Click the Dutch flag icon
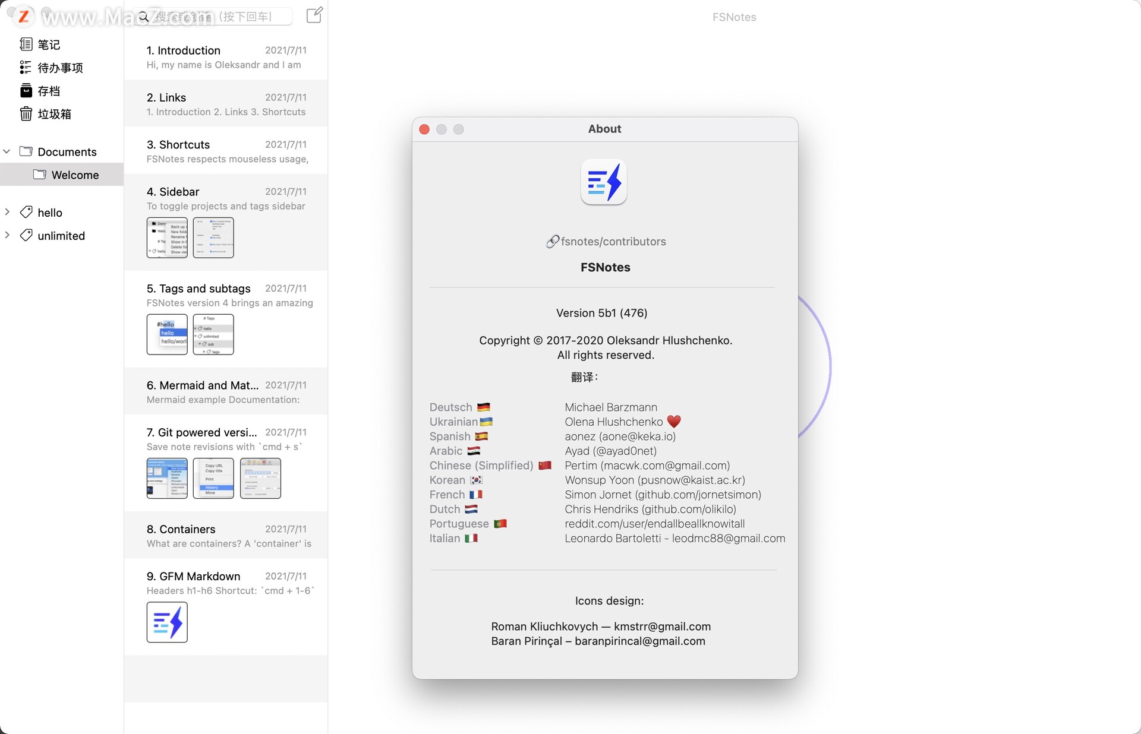1141x734 pixels. tap(471, 509)
